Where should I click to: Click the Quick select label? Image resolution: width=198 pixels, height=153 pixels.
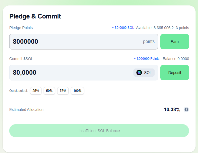[18, 91]
